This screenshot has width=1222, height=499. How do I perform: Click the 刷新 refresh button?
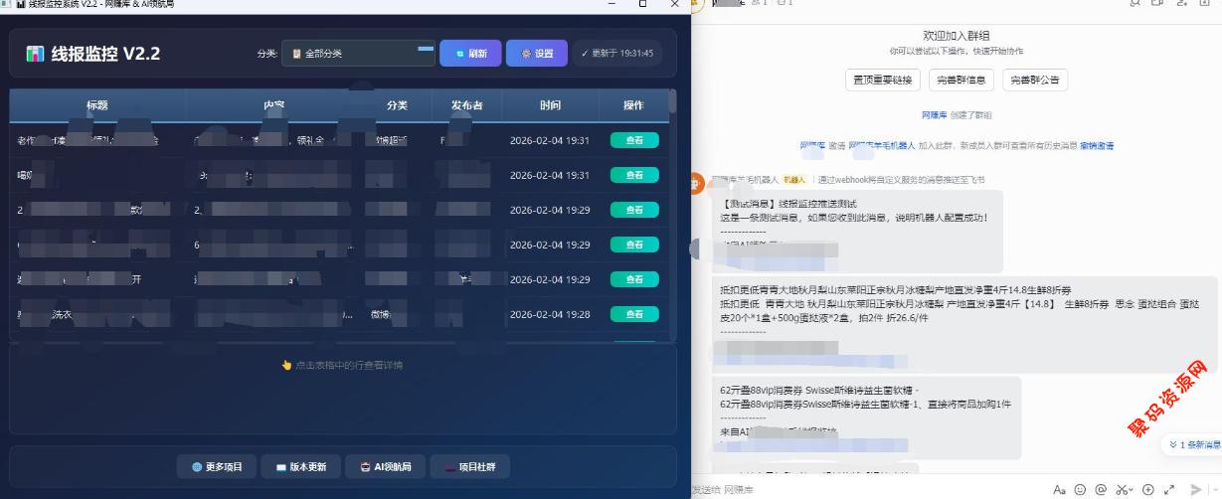470,54
